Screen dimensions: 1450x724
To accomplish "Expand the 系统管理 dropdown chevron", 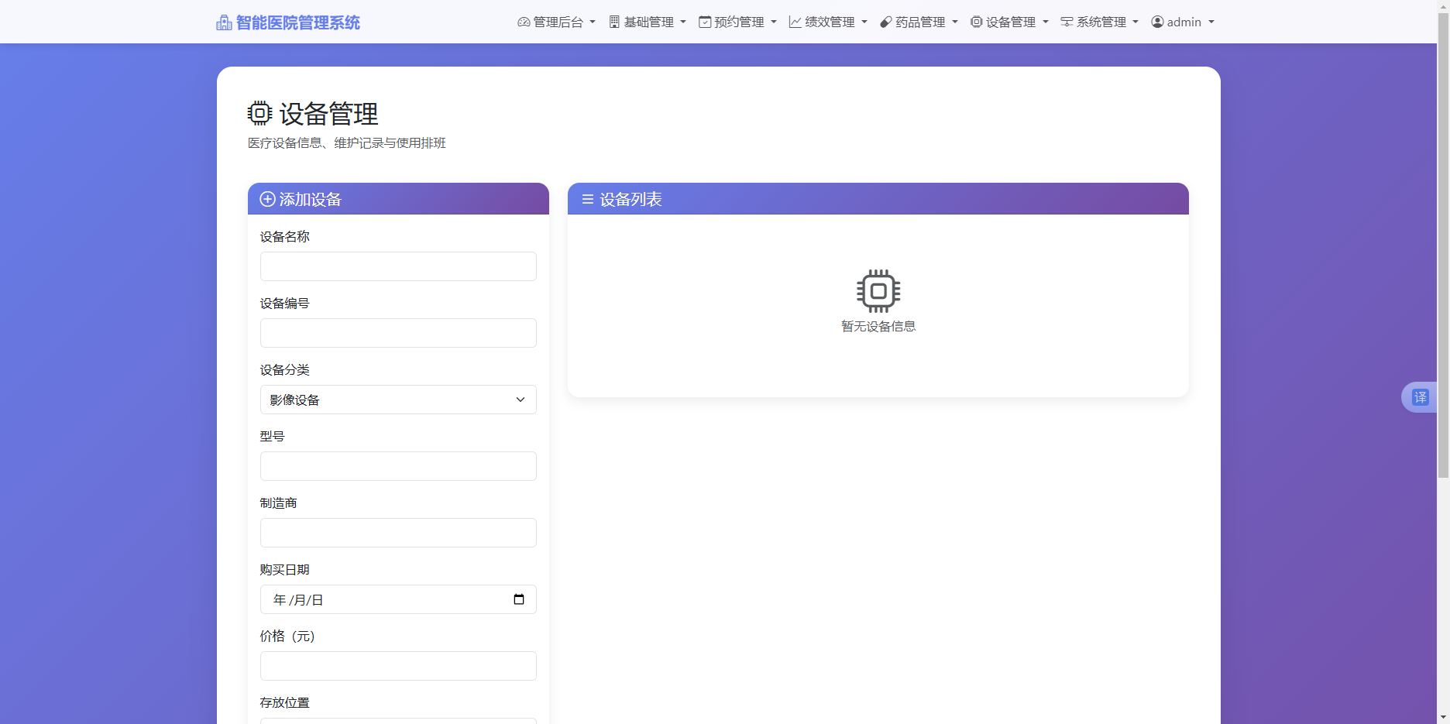I will 1136,22.
